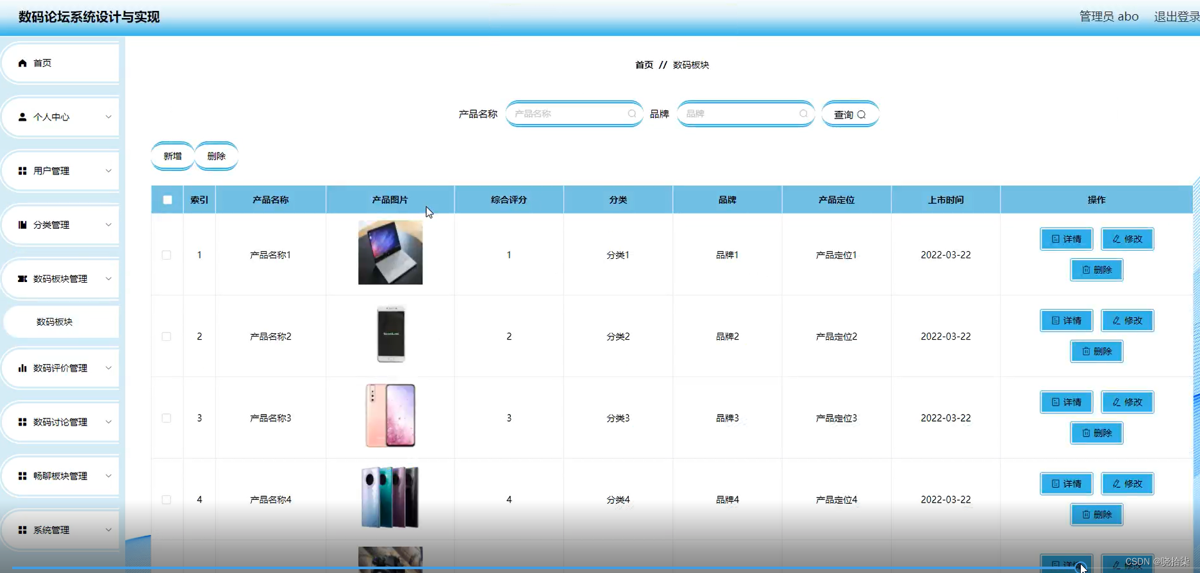The width and height of the screenshot is (1200, 573).
Task: Click the 查询 search button
Action: (850, 114)
